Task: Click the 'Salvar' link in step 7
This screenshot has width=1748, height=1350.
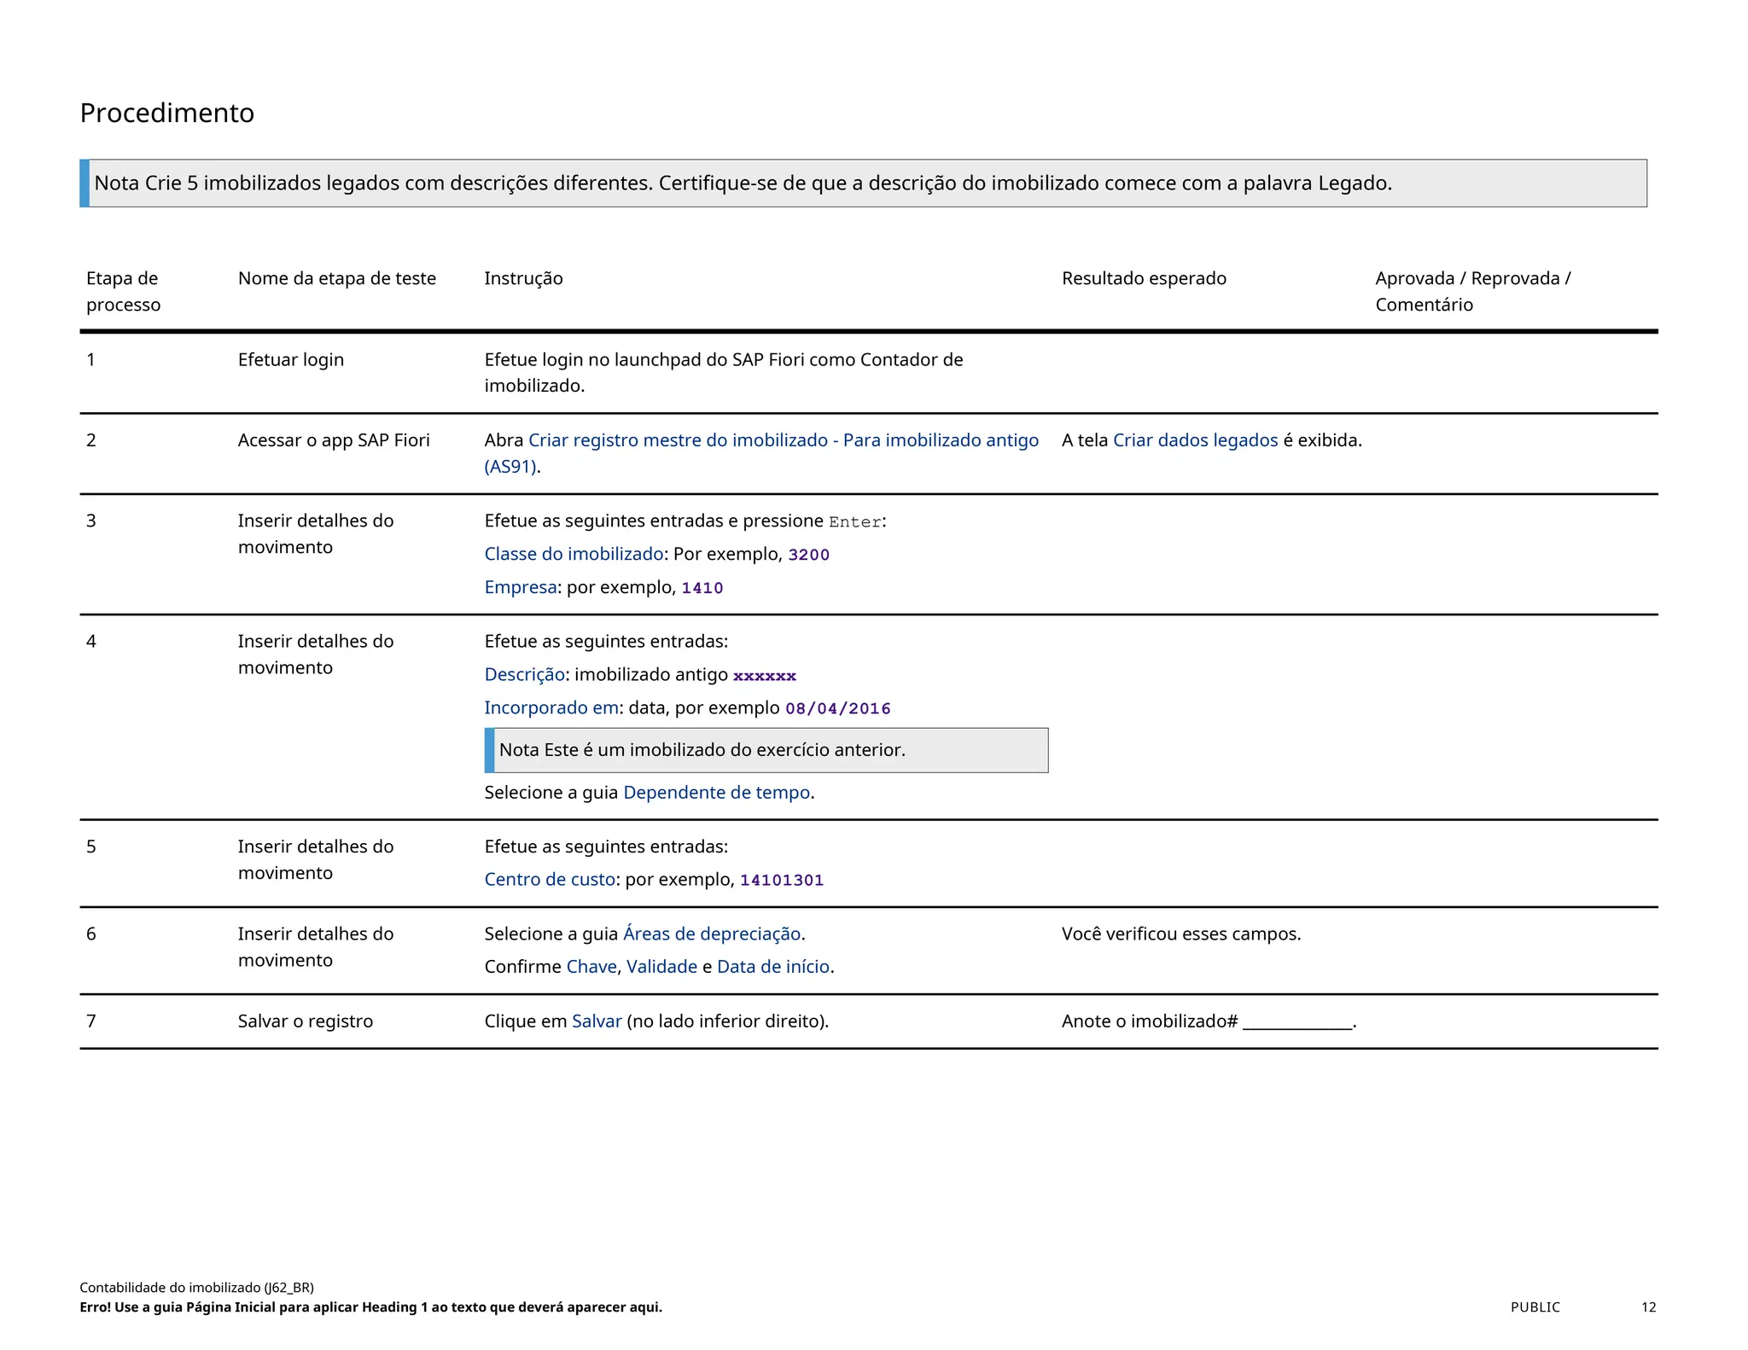Action: [596, 1021]
